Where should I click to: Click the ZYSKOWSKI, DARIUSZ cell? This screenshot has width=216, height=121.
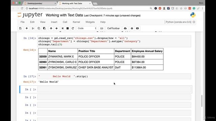[62, 68]
